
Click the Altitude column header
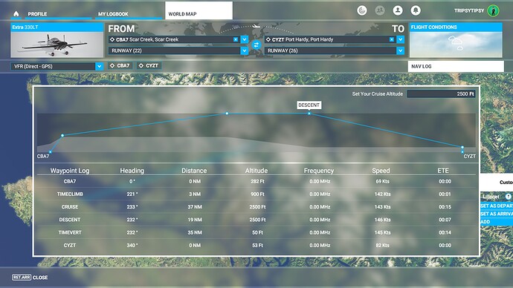[256, 171]
